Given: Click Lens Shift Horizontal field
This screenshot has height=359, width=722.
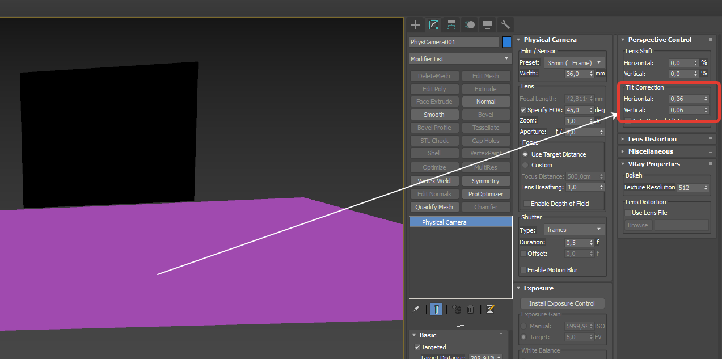Looking at the screenshot, I should click(681, 63).
